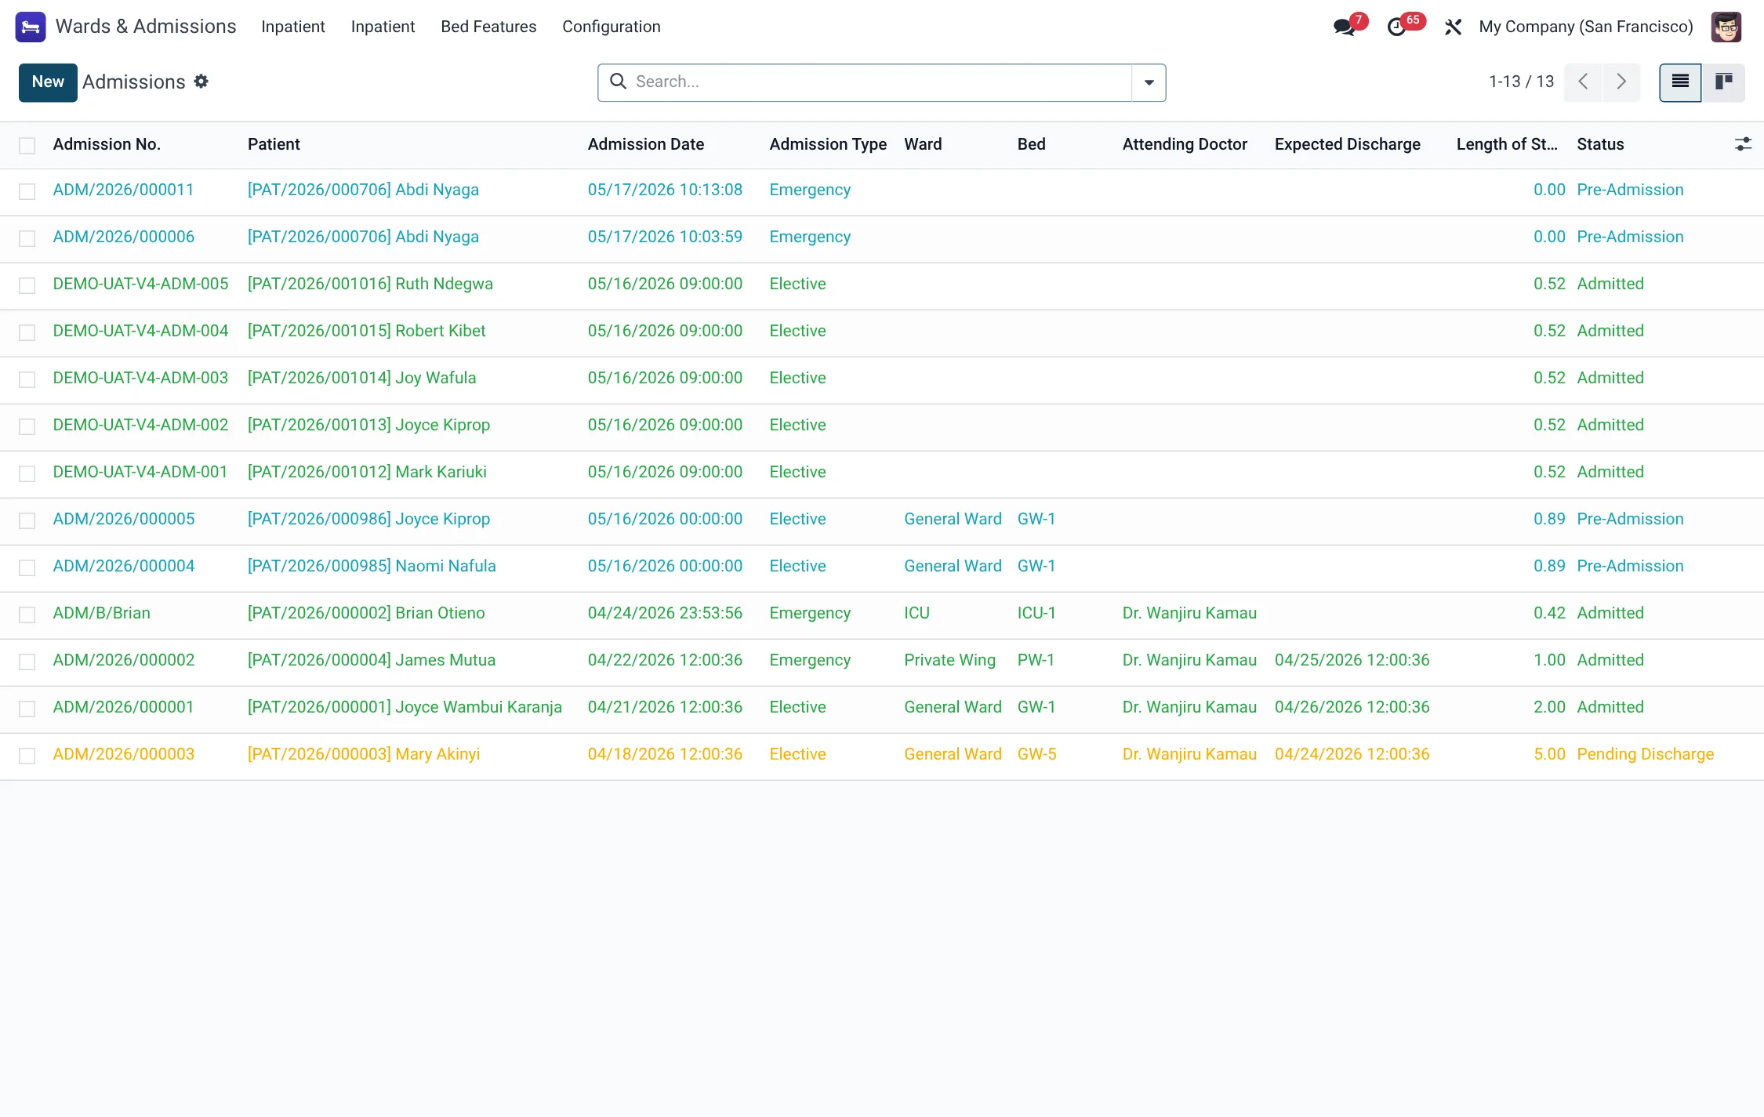Open the company switcher My Company (San Francisco)
Screen dimensions: 1764x1117
click(x=1585, y=27)
